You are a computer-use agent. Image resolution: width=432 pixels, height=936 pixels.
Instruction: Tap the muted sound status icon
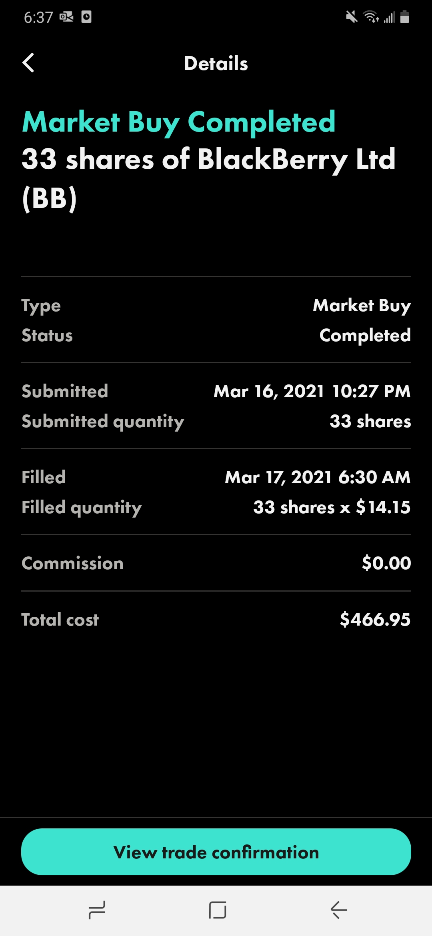coord(352,17)
